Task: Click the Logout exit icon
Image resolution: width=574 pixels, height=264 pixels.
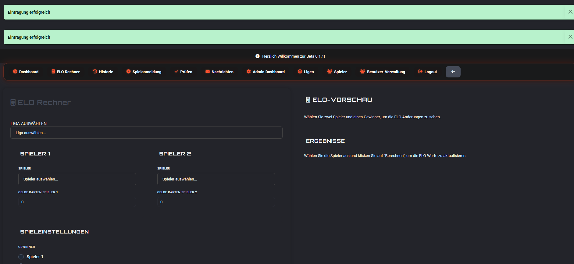Action: (420, 72)
